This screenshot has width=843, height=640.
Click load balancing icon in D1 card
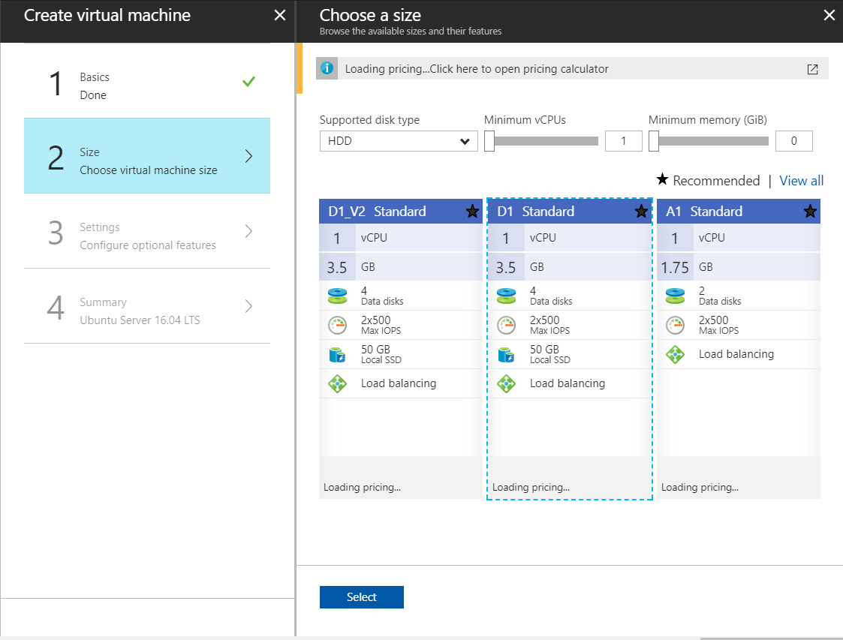(506, 383)
